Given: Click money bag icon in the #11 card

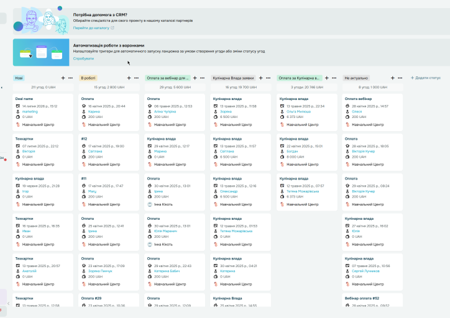Looking at the screenshot, I should click(84, 196).
